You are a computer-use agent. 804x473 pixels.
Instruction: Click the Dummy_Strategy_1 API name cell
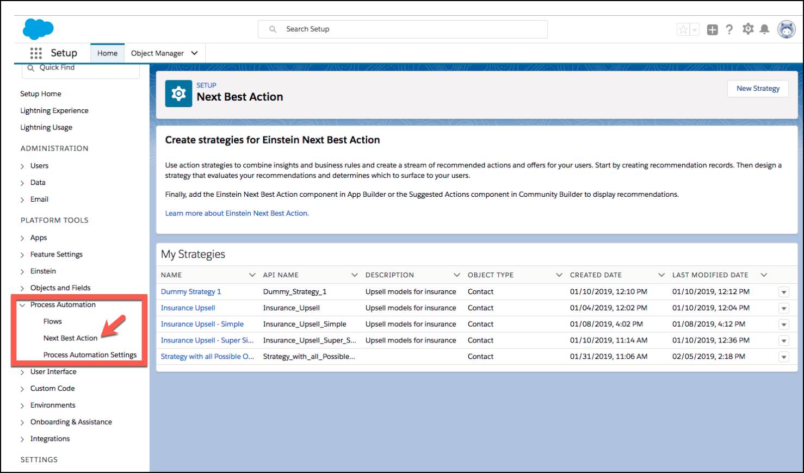click(295, 292)
